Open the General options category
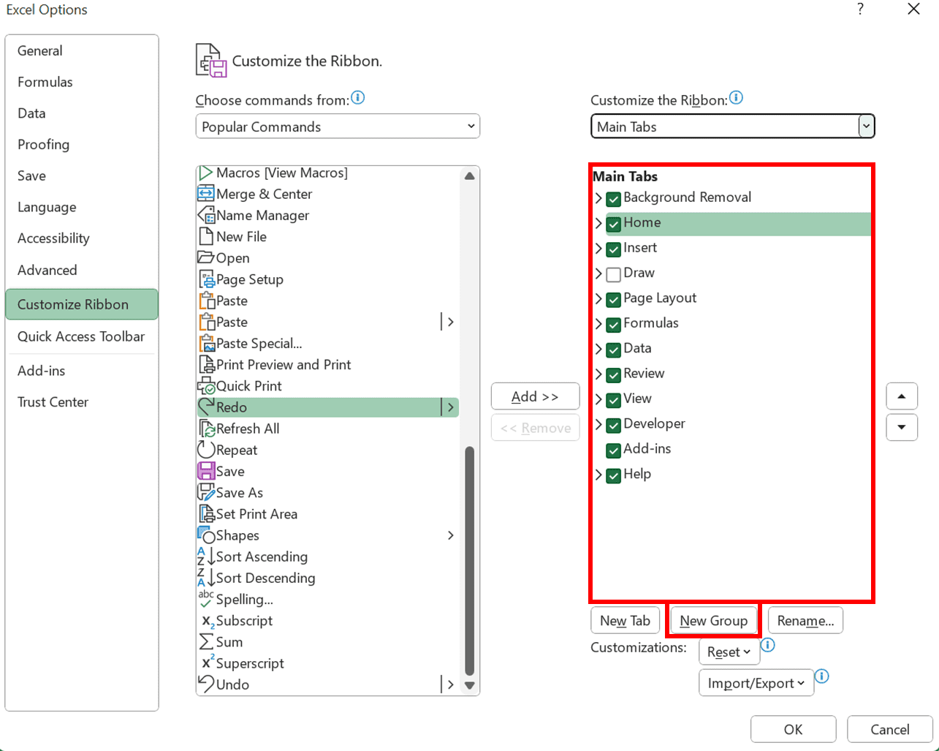The height and width of the screenshot is (751, 939). click(x=81, y=50)
